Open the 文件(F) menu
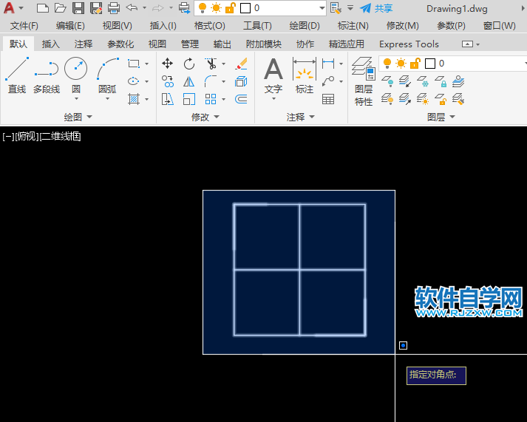Viewport: 527px width, 422px height. point(24,26)
